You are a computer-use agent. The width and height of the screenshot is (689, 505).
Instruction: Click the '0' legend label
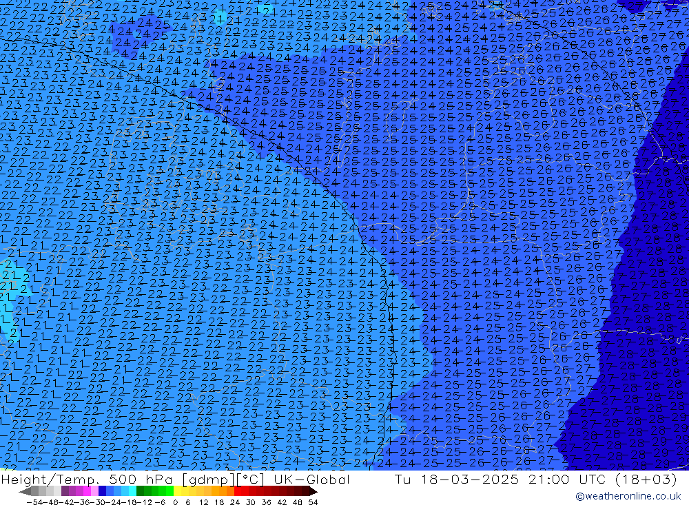click(175, 502)
